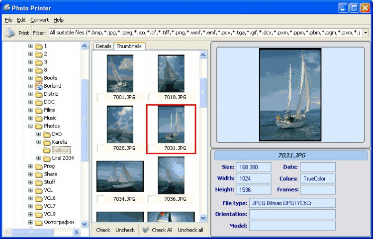Check the box for 7036.JPG

click(152, 199)
